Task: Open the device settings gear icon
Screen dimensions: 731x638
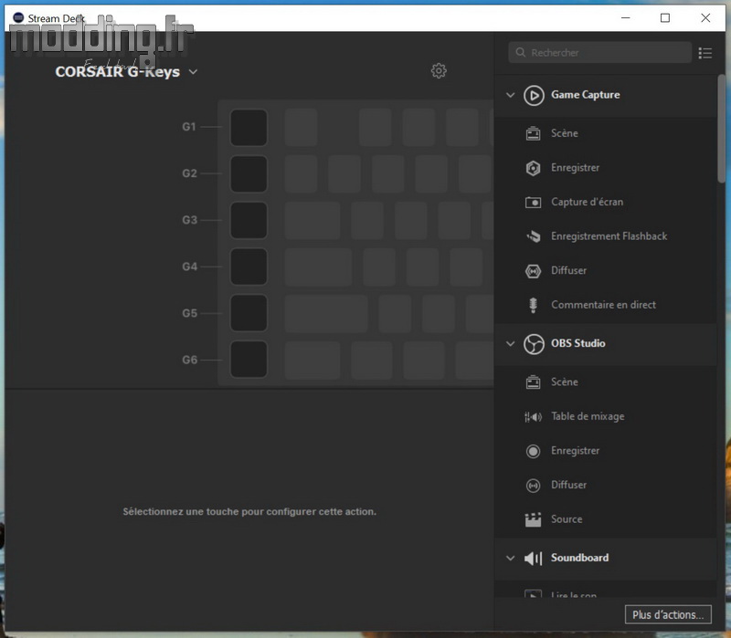Action: coord(439,71)
